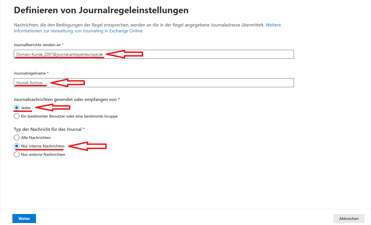Screen dimensions: 371x225
Task: Click the Journalregelname label text
Action: tap(30, 73)
